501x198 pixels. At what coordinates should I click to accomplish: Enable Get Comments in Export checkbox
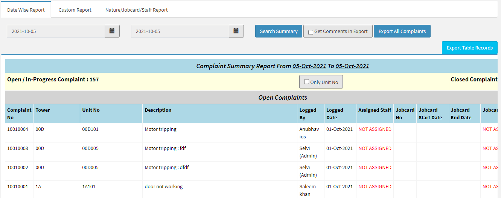point(311,32)
